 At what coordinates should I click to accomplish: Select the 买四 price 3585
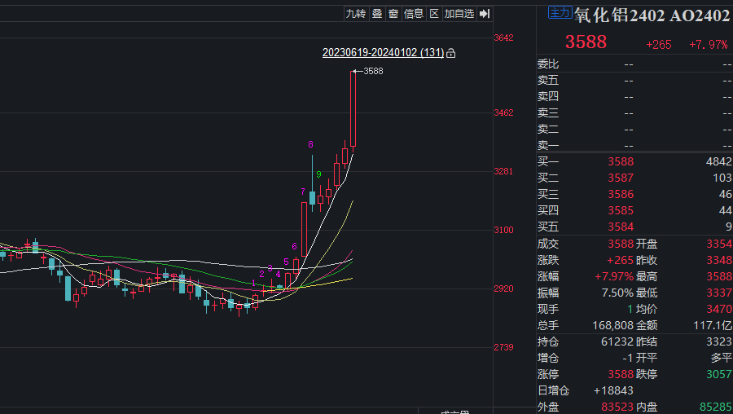tap(621, 210)
